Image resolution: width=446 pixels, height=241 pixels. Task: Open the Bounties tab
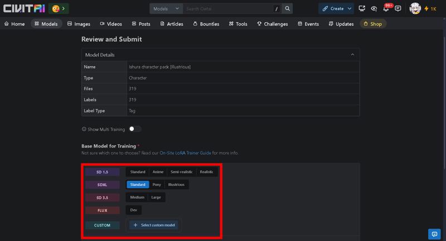206,24
